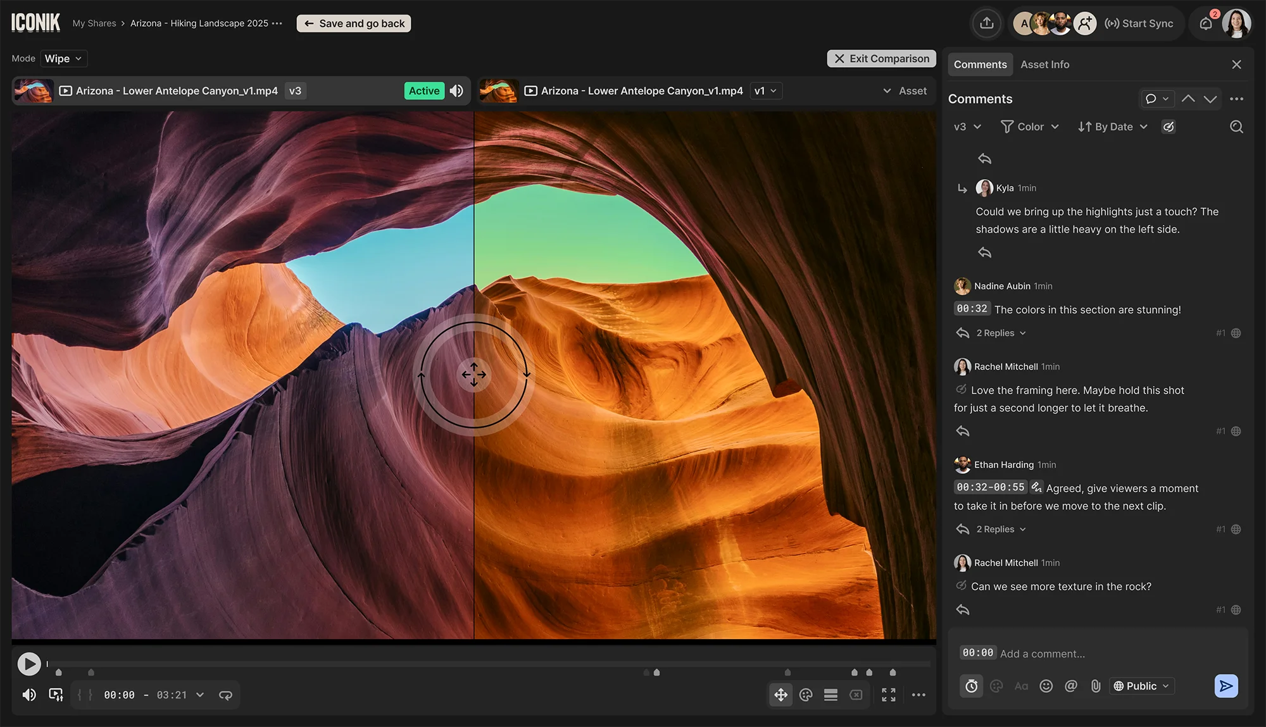Screen dimensions: 1266x727
Task: Open the Public visibility dropdown
Action: pyautogui.click(x=1141, y=686)
